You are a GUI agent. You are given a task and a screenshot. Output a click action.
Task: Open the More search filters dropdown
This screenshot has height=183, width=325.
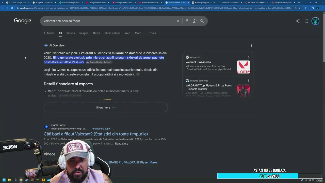point(139,33)
